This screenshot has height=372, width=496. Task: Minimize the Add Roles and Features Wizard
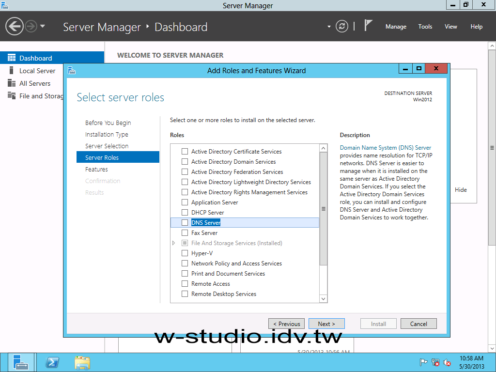405,68
